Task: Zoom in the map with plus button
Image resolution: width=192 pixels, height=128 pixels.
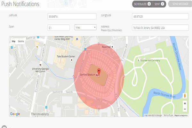Action: 185,103
